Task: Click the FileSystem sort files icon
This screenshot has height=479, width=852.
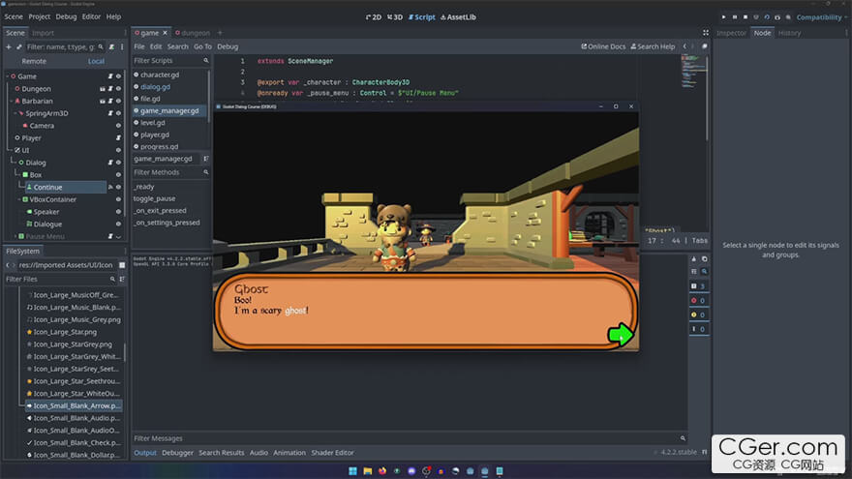Action: click(122, 279)
